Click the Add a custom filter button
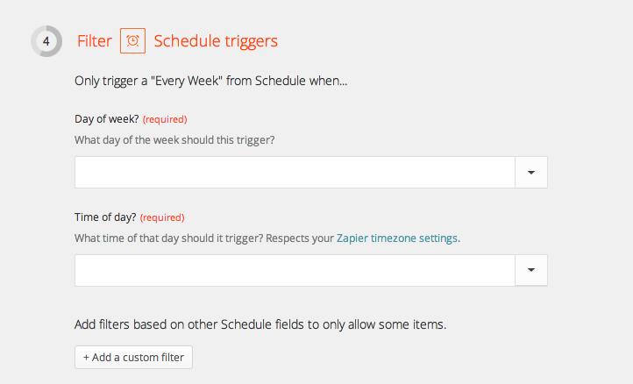 (133, 358)
